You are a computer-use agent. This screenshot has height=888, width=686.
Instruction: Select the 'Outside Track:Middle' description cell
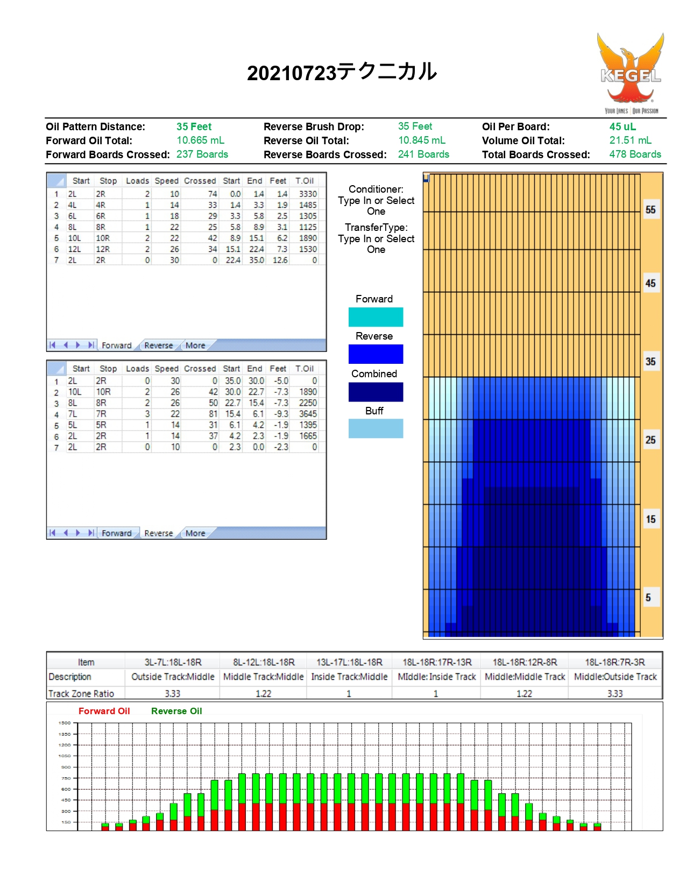coord(173,677)
